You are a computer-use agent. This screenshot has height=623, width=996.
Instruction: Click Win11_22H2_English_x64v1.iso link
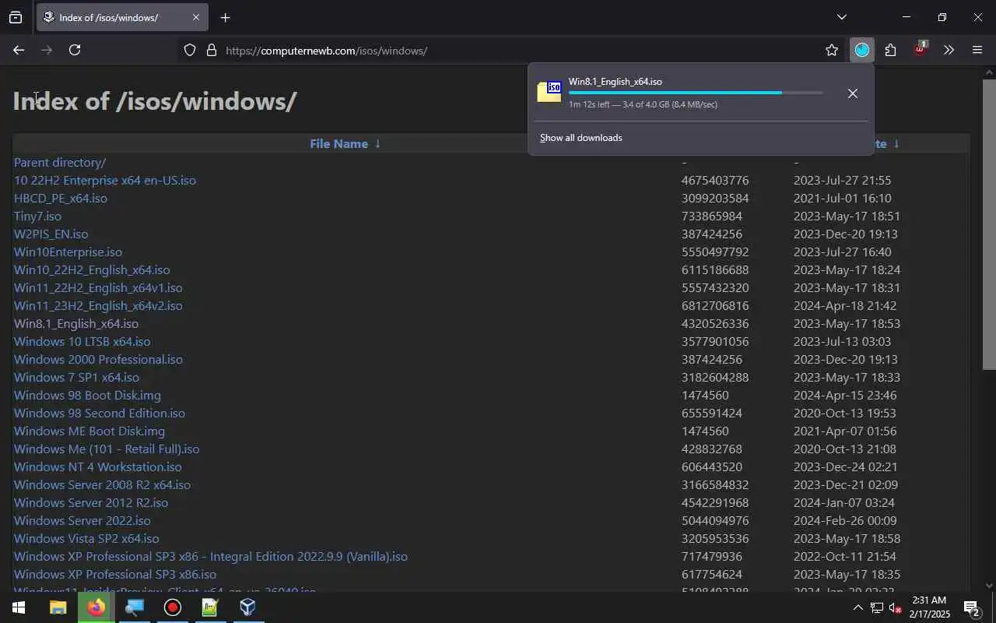98,287
